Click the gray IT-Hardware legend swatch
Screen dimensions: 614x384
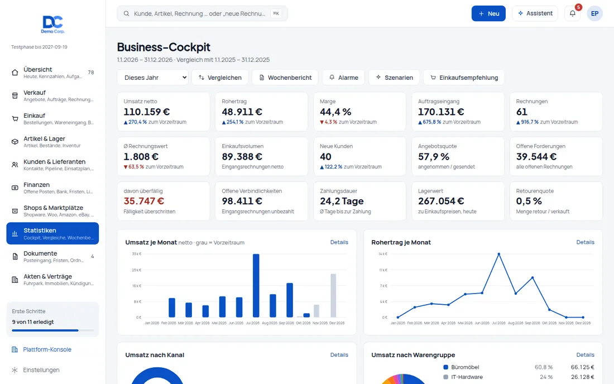tap(445, 377)
